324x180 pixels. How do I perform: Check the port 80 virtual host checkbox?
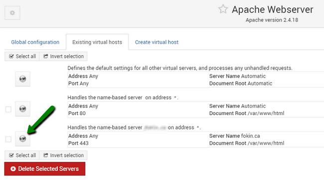coord(8,109)
